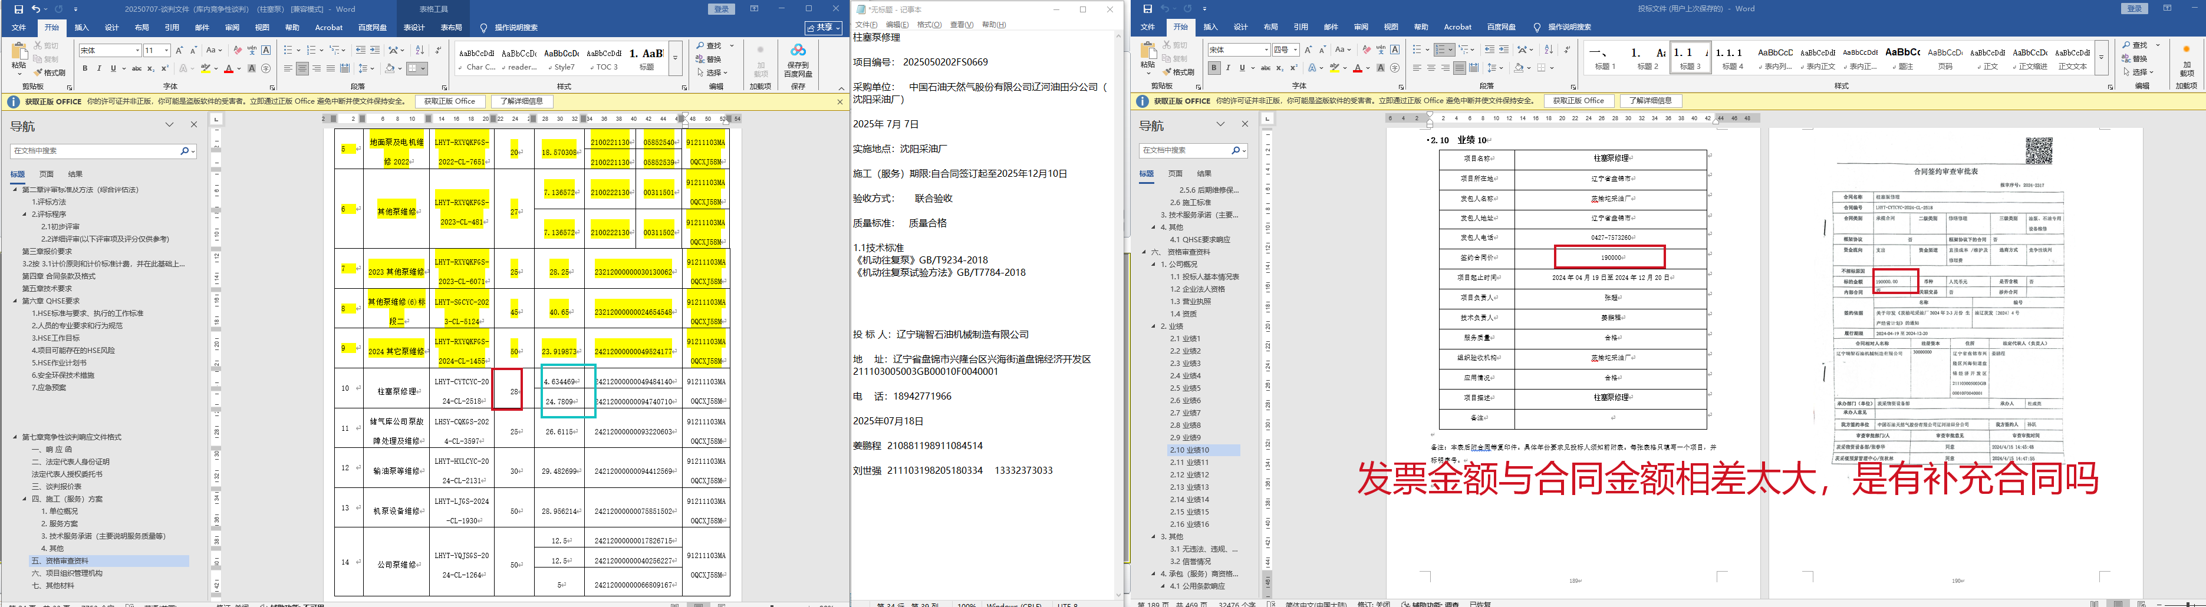Viewport: 2206px width, 607px height.
Task: Shrink font size in 谈判文件 Word window
Action: click(195, 51)
